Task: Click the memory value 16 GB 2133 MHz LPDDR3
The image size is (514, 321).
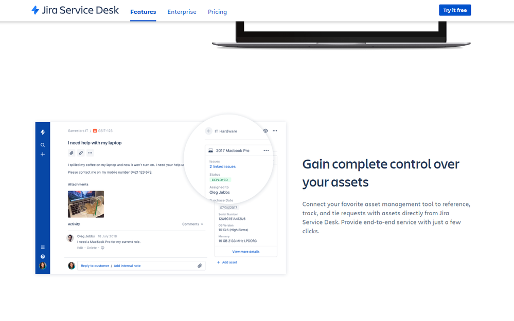Action: tap(238, 241)
